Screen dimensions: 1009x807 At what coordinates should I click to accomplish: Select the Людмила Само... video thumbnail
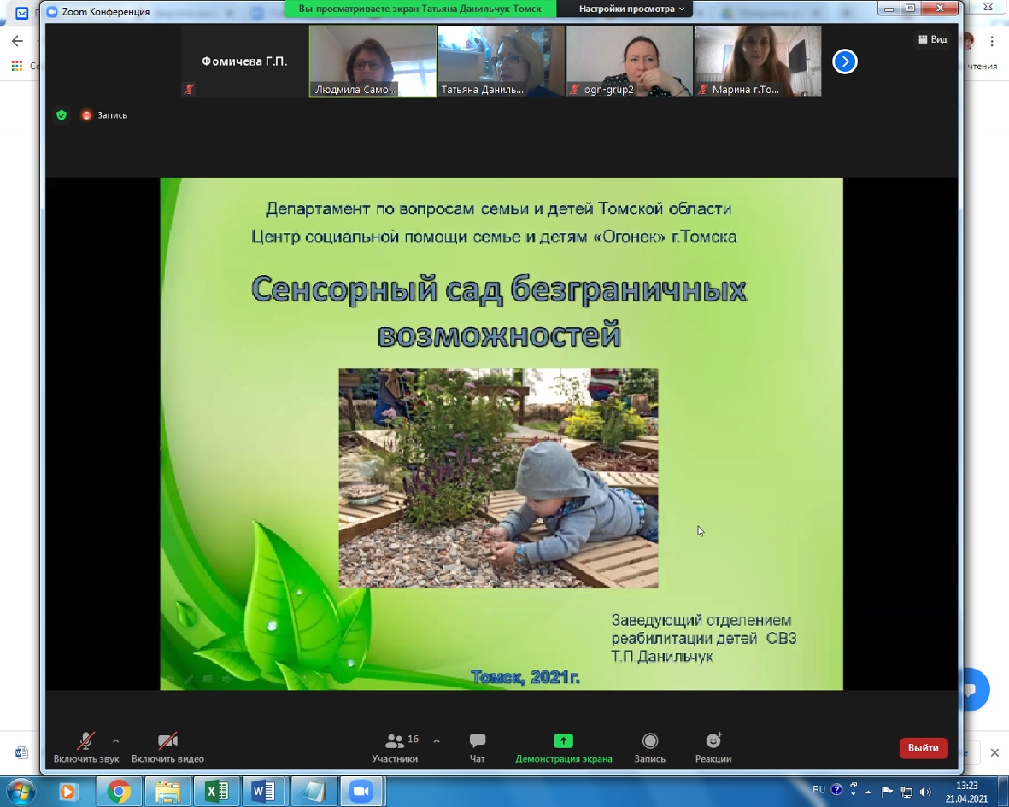[x=373, y=61]
